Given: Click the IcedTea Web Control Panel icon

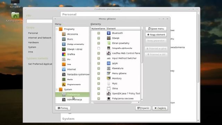Looking at the screenshot, I should coord(109,53).
